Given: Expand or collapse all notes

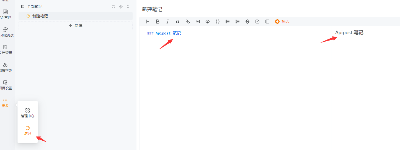Looking at the screenshot, I should [128, 7].
